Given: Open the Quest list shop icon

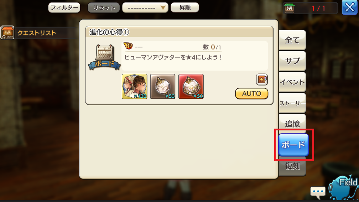Looking at the screenshot, I should tap(7, 32).
